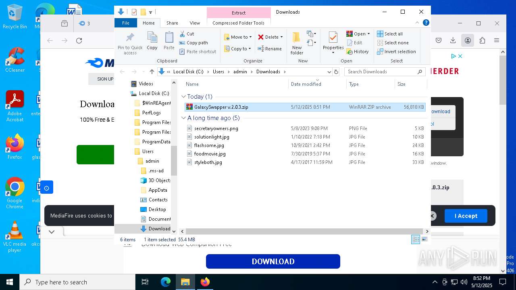Click Copy path in ribbon
The width and height of the screenshot is (516, 290).
(193, 43)
